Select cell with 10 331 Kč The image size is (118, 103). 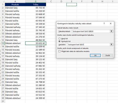tap(36, 72)
